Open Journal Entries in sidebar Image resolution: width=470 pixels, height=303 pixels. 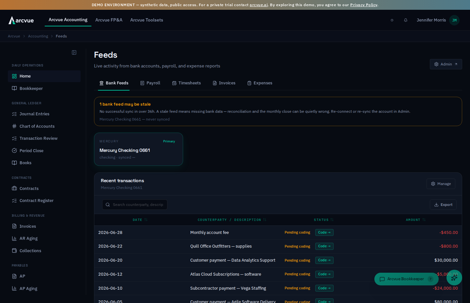coord(44,114)
